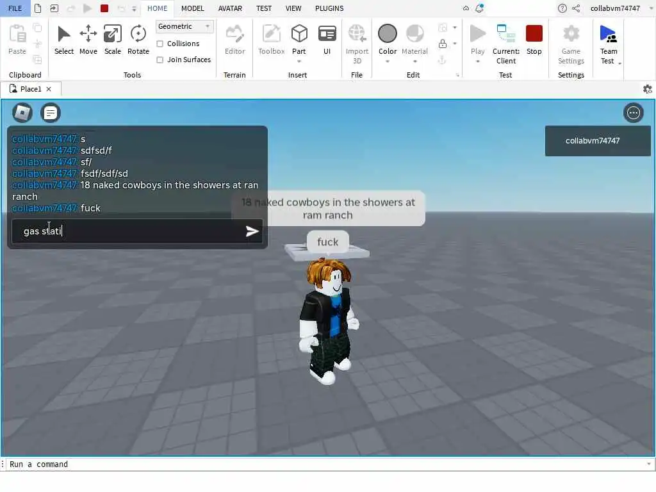656x492 pixels.
Task: Click the 'fuck' chat bubble above avatar
Action: coord(327,242)
